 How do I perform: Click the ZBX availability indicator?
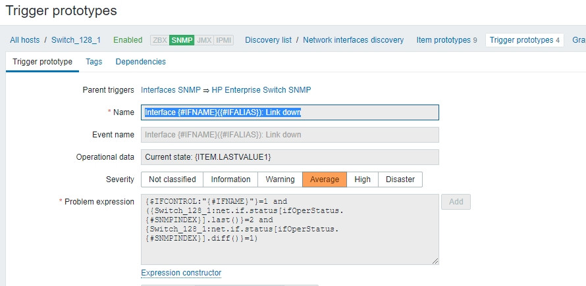click(x=160, y=40)
